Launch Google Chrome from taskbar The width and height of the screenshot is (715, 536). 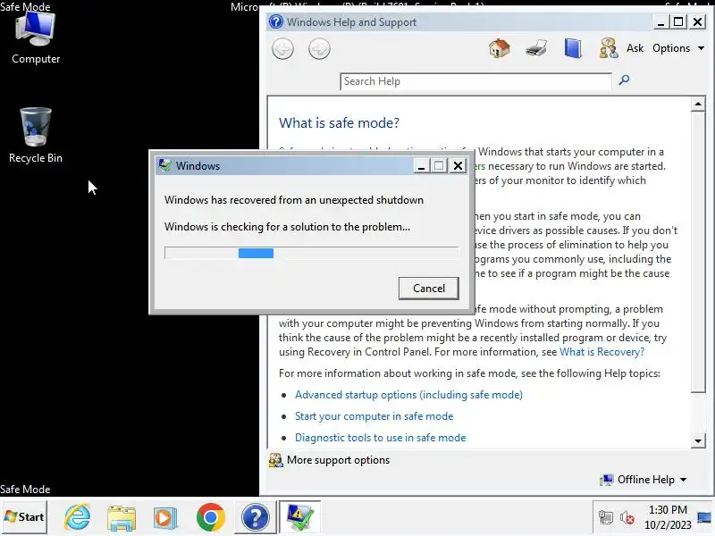(210, 517)
